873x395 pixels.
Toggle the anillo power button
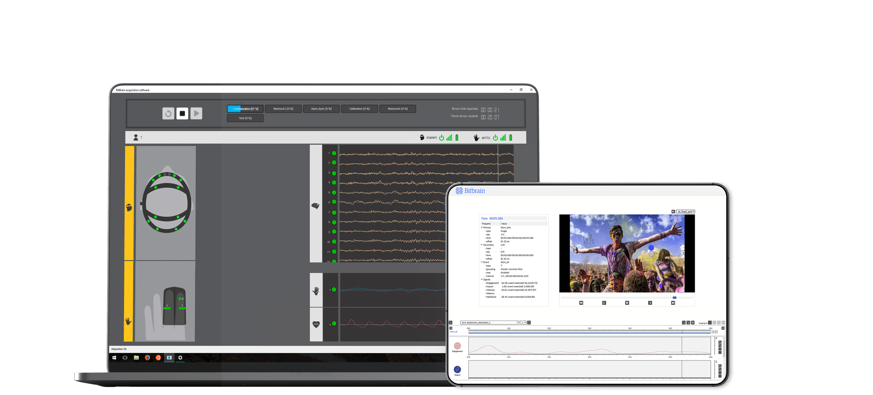pyautogui.click(x=495, y=138)
